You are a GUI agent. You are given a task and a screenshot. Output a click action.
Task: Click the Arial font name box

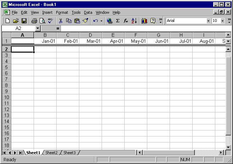tap(186, 21)
